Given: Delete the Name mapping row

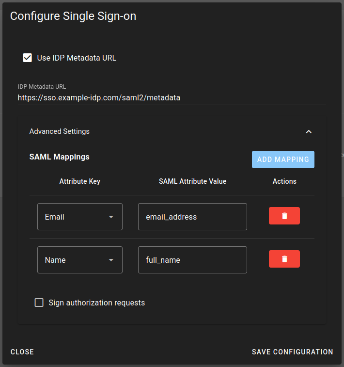Looking at the screenshot, I should tap(284, 258).
